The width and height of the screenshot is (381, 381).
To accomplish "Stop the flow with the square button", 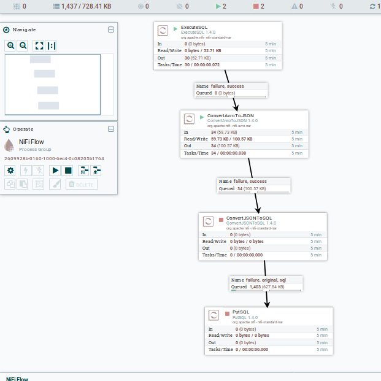I will (68, 171).
